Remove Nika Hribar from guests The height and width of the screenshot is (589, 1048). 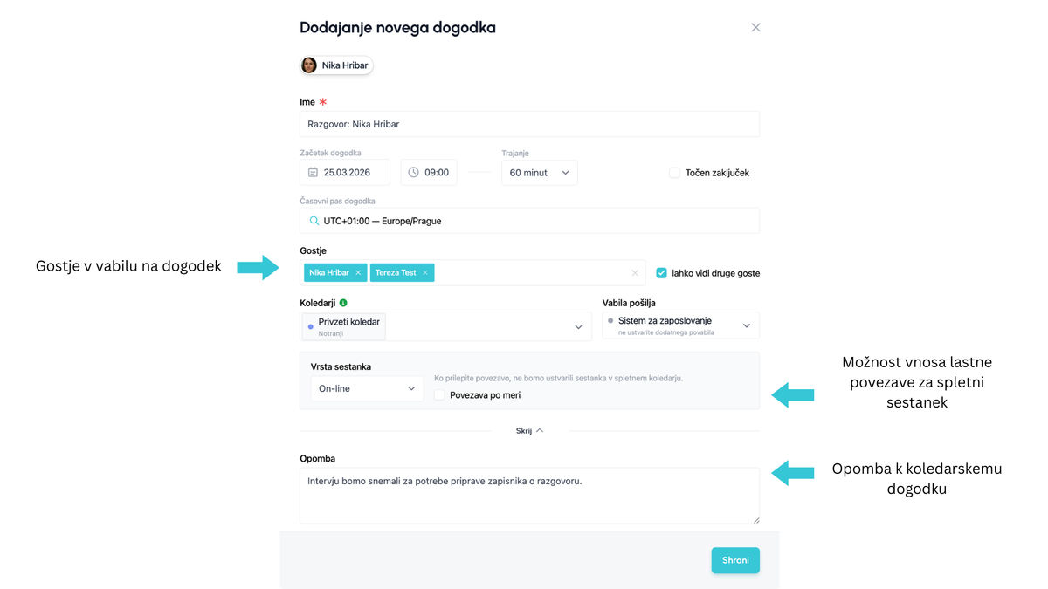pyautogui.click(x=358, y=273)
